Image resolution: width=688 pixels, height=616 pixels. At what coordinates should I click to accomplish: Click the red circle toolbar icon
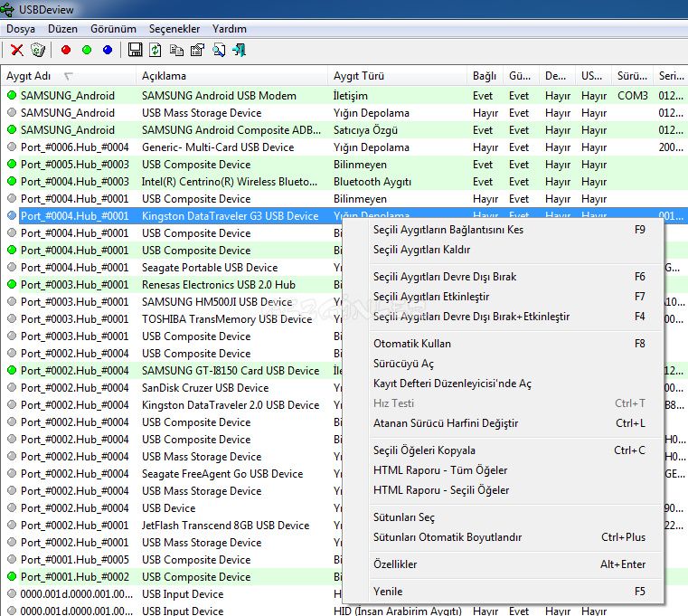[x=66, y=50]
